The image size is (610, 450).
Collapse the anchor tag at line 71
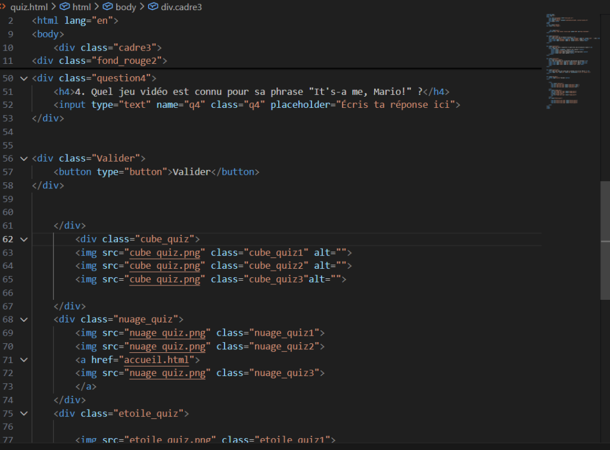click(24, 360)
